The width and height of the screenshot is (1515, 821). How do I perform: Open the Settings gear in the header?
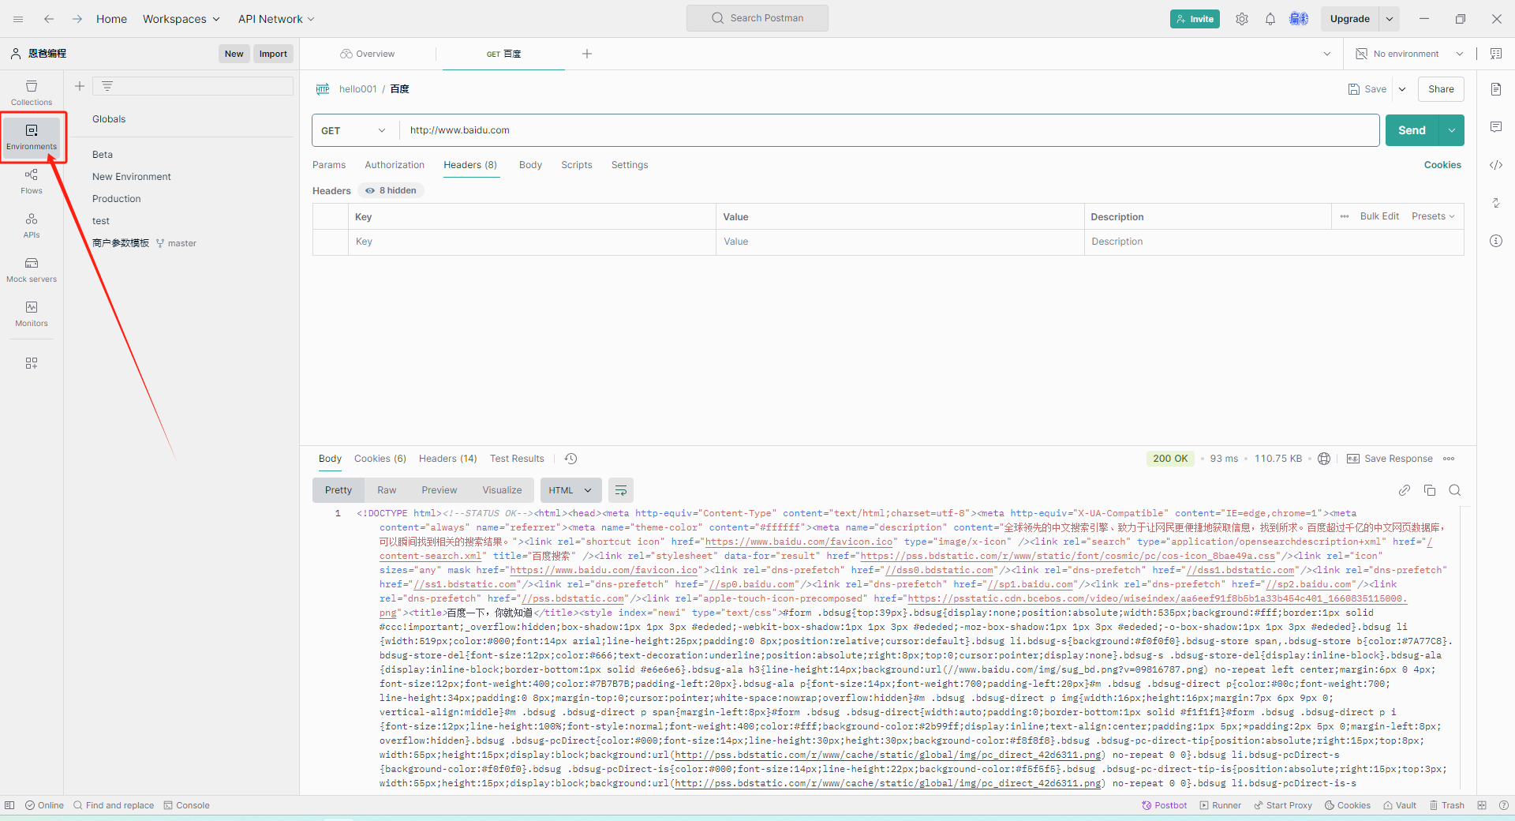[x=1242, y=19]
